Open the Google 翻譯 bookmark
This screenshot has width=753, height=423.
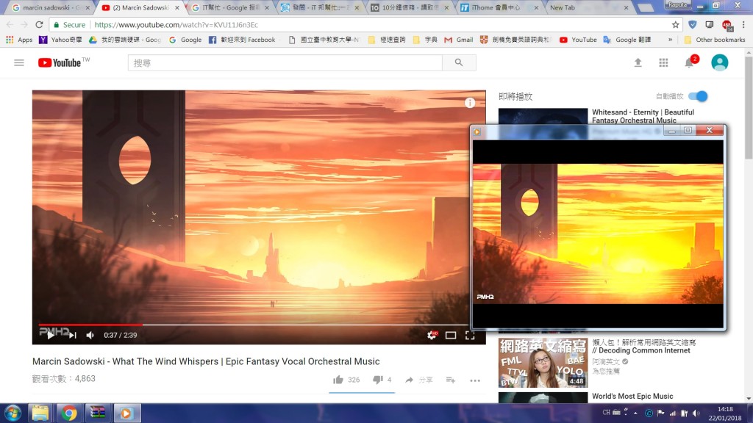point(627,40)
